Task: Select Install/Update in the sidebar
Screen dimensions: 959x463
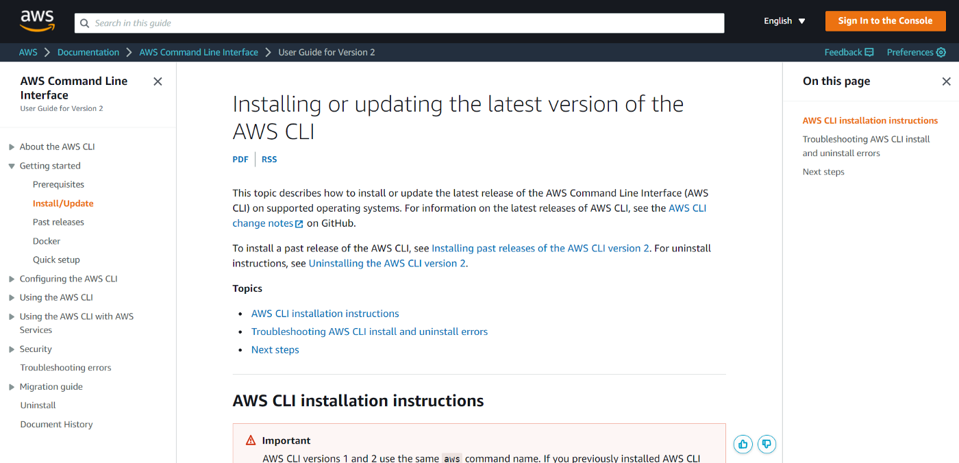Action: click(62, 203)
